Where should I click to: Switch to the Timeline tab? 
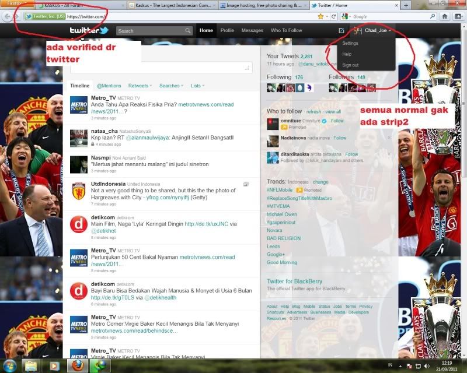click(79, 86)
